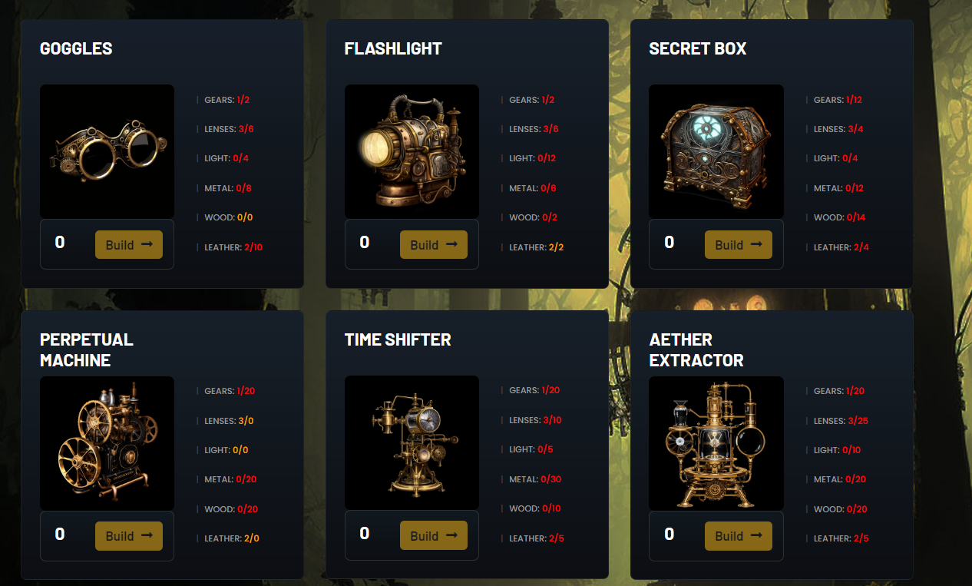The height and width of the screenshot is (586, 972).
Task: Open the Secret Box chest image
Action: pyautogui.click(x=716, y=151)
